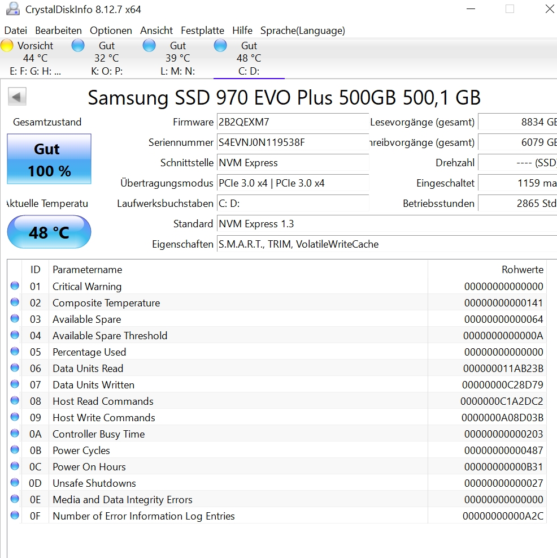Click status orb of Composite Temperature row
This screenshot has width=557, height=558.
(x=15, y=302)
